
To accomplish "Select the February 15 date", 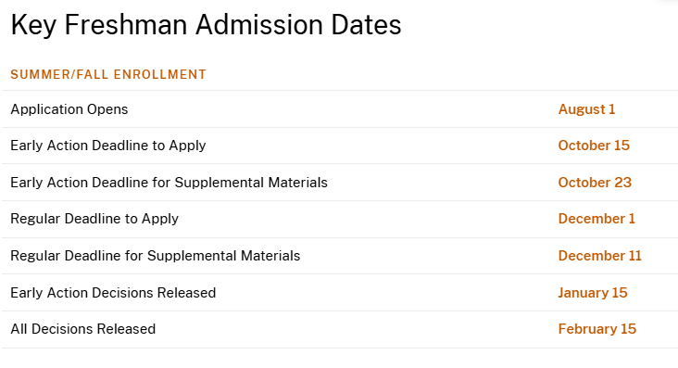I will (x=597, y=329).
